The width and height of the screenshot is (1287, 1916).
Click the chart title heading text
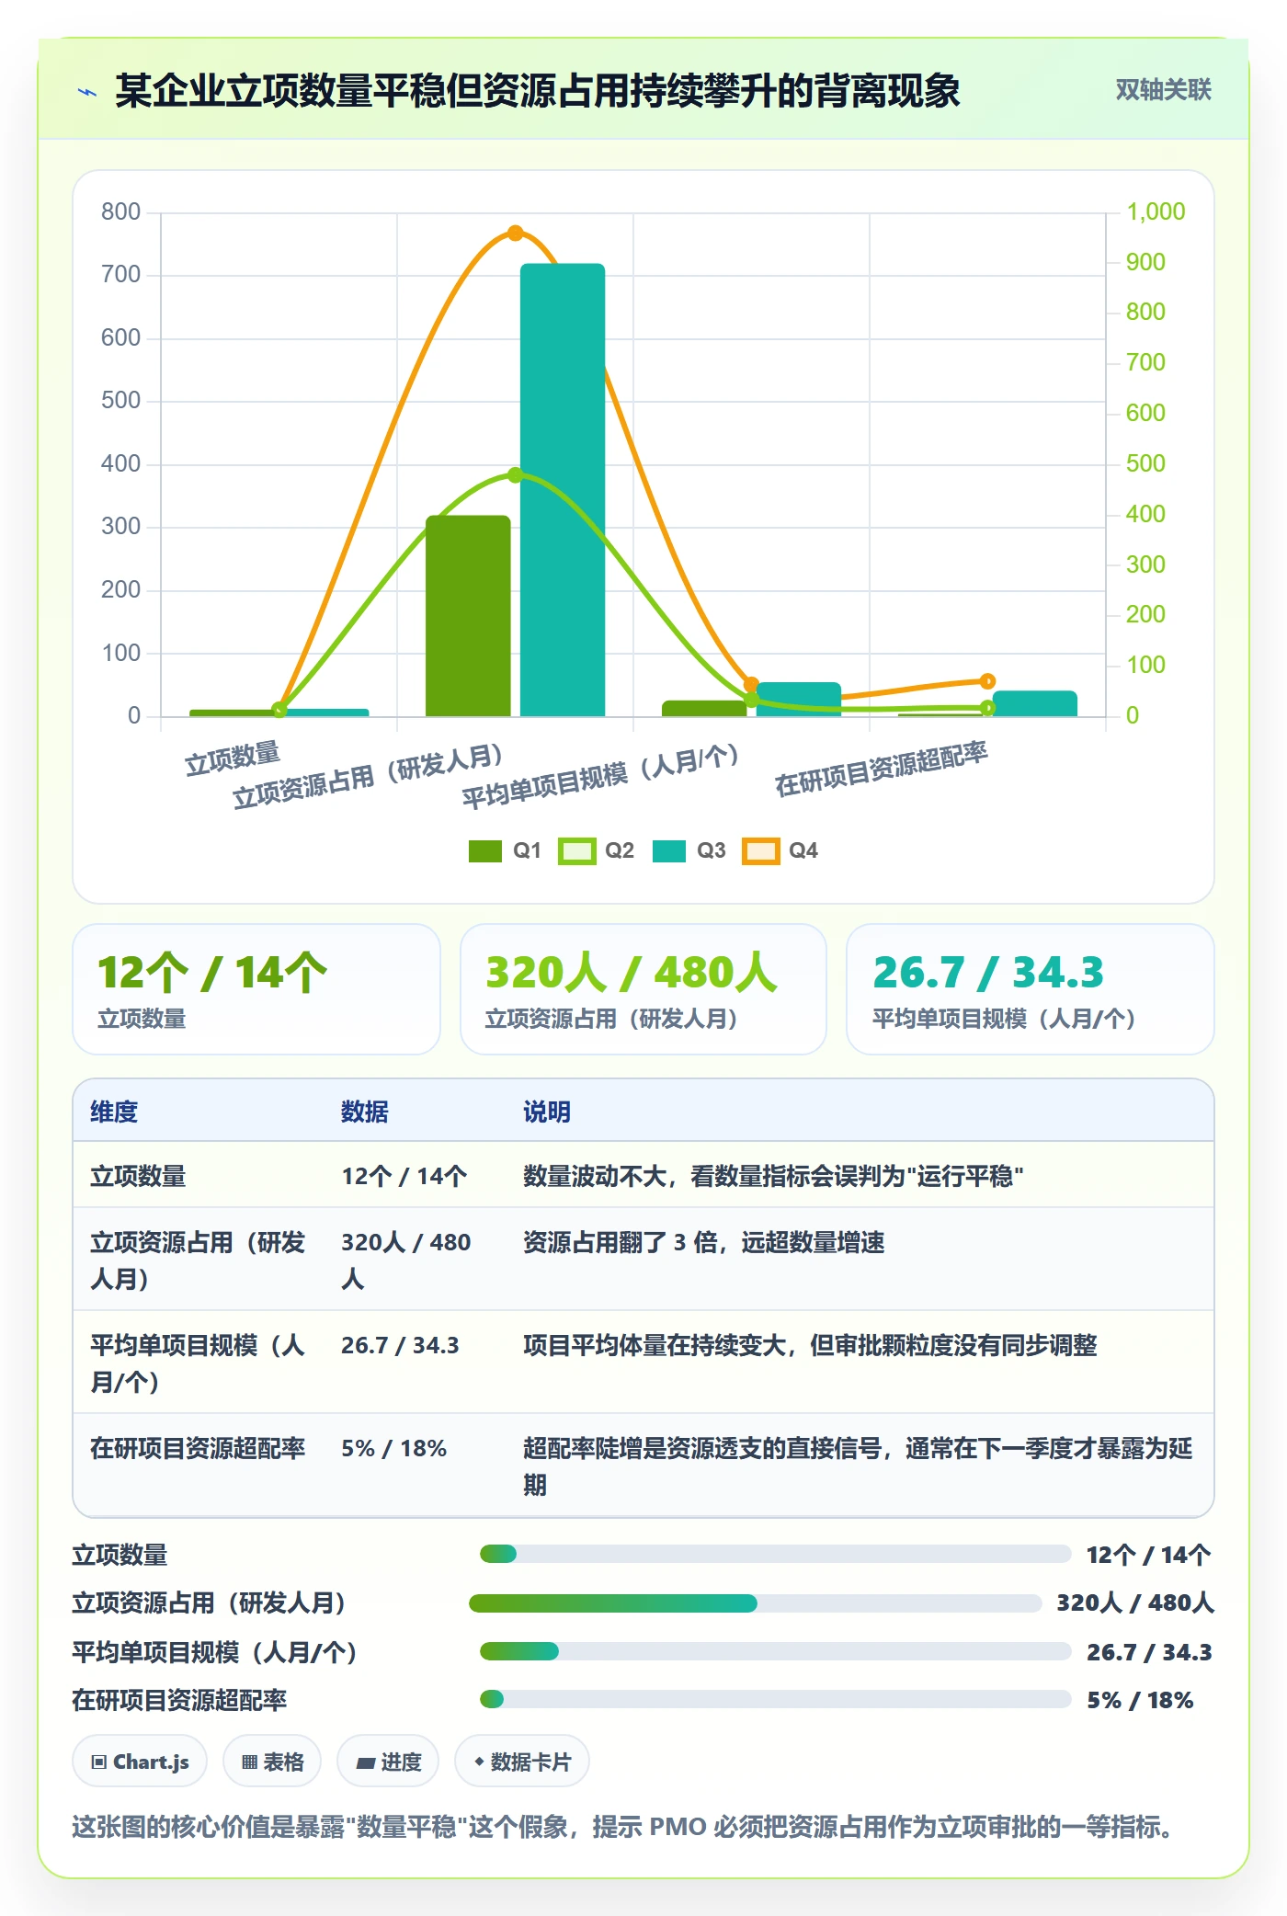538,91
